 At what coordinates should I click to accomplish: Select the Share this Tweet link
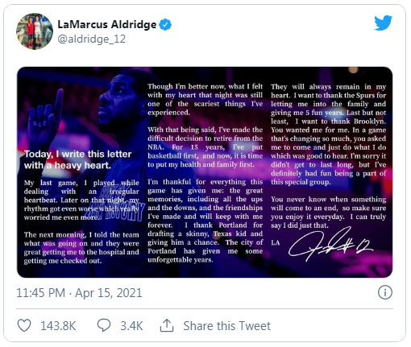tap(226, 326)
